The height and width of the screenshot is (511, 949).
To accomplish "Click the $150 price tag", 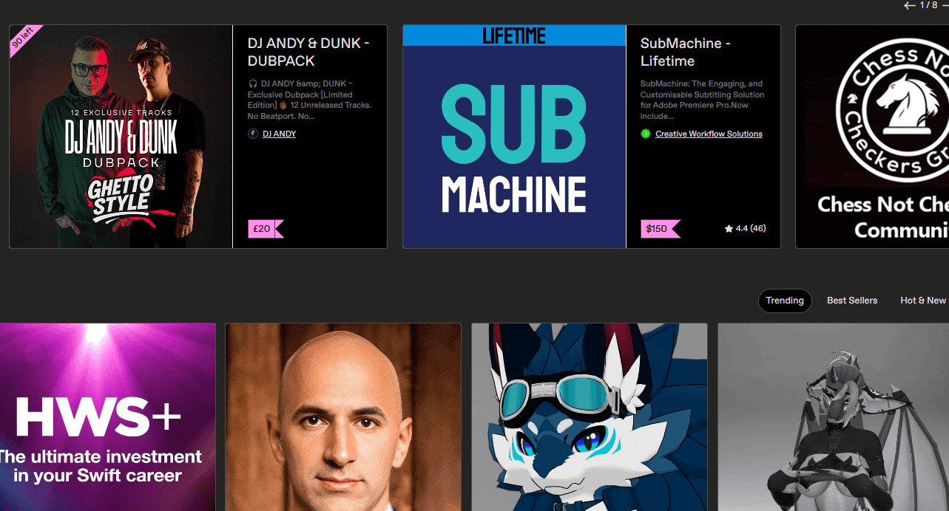I will (x=661, y=229).
